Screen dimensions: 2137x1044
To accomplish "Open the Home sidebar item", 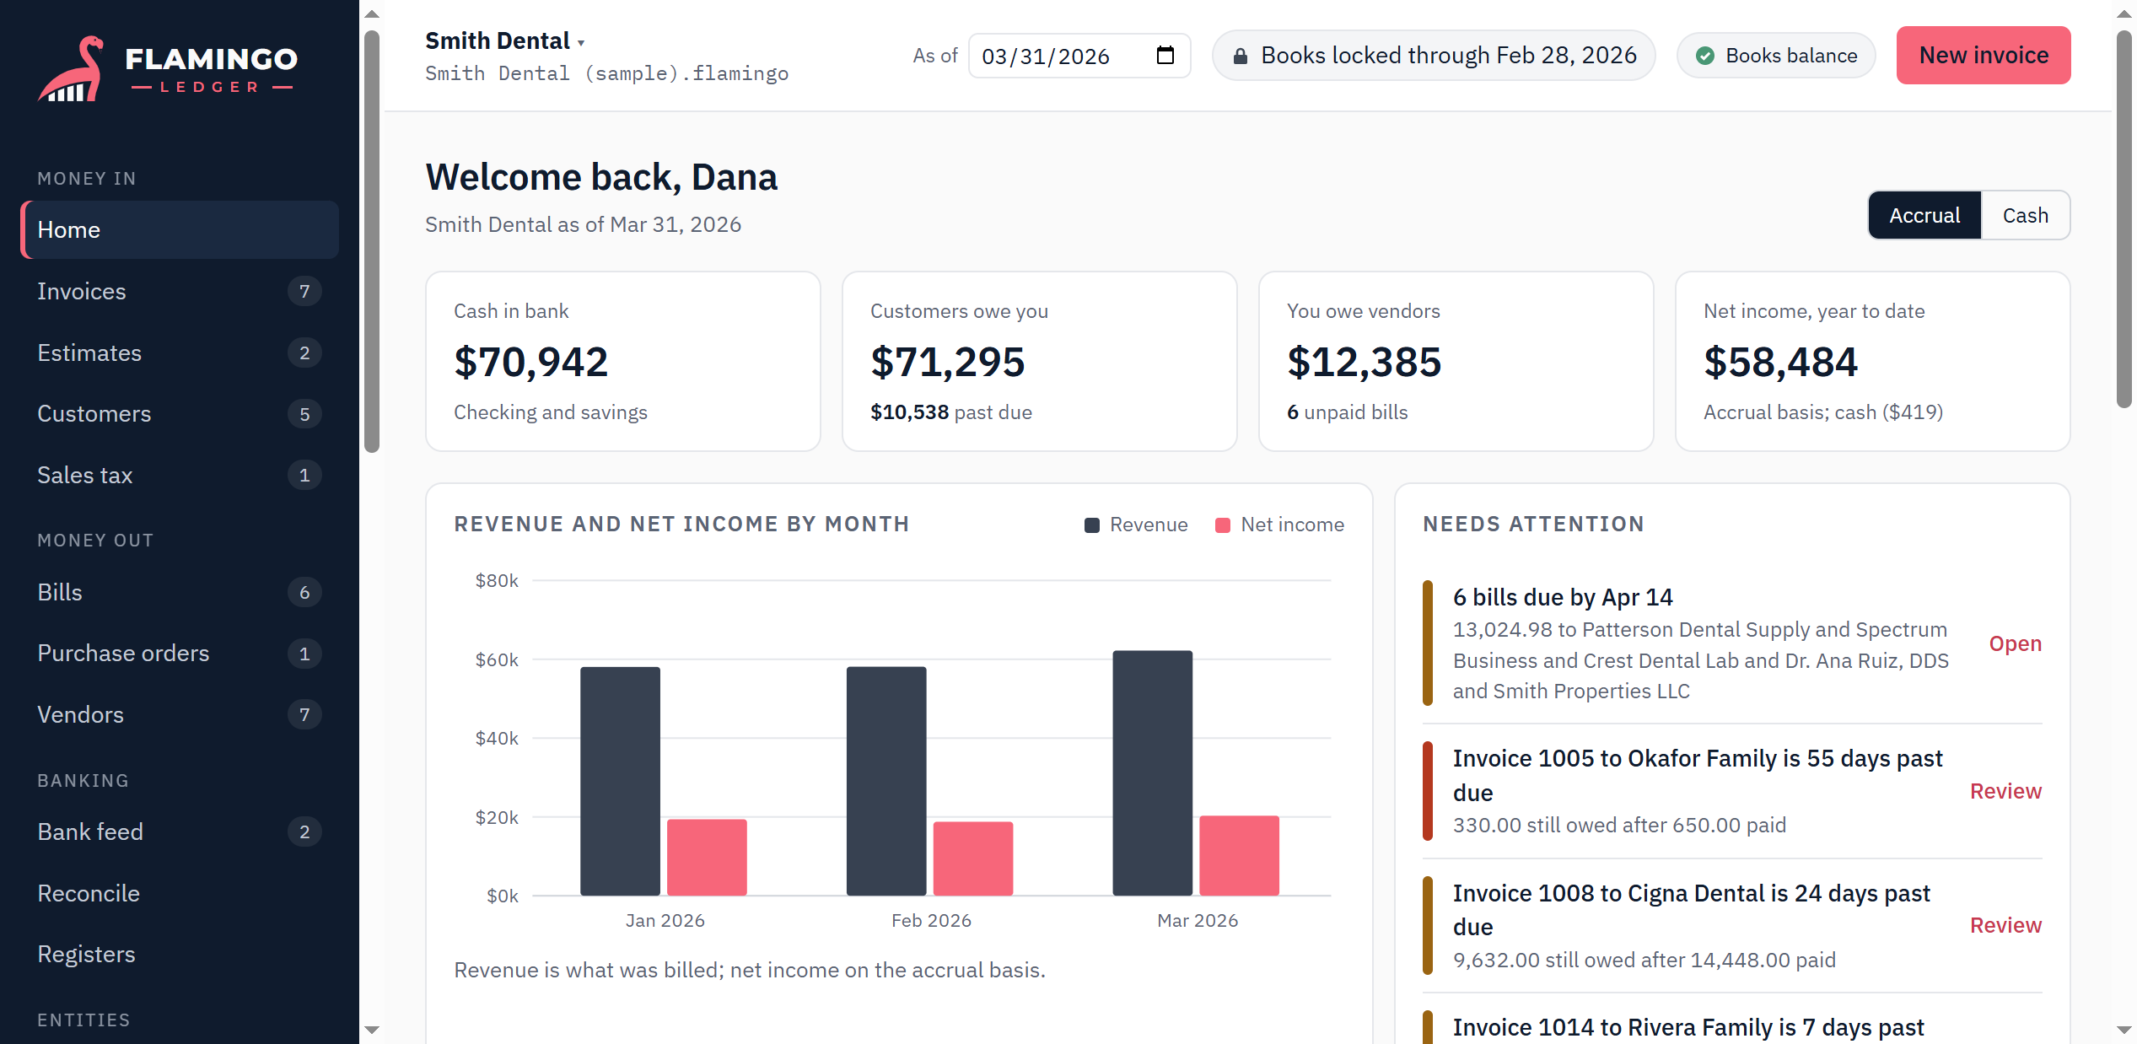I will click(180, 229).
